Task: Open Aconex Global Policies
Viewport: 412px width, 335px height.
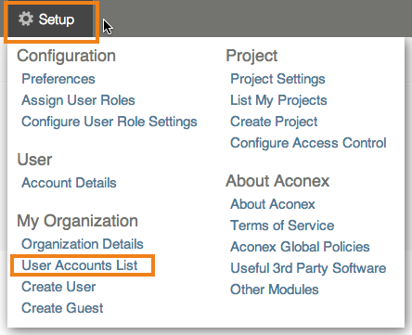Action: 300,247
